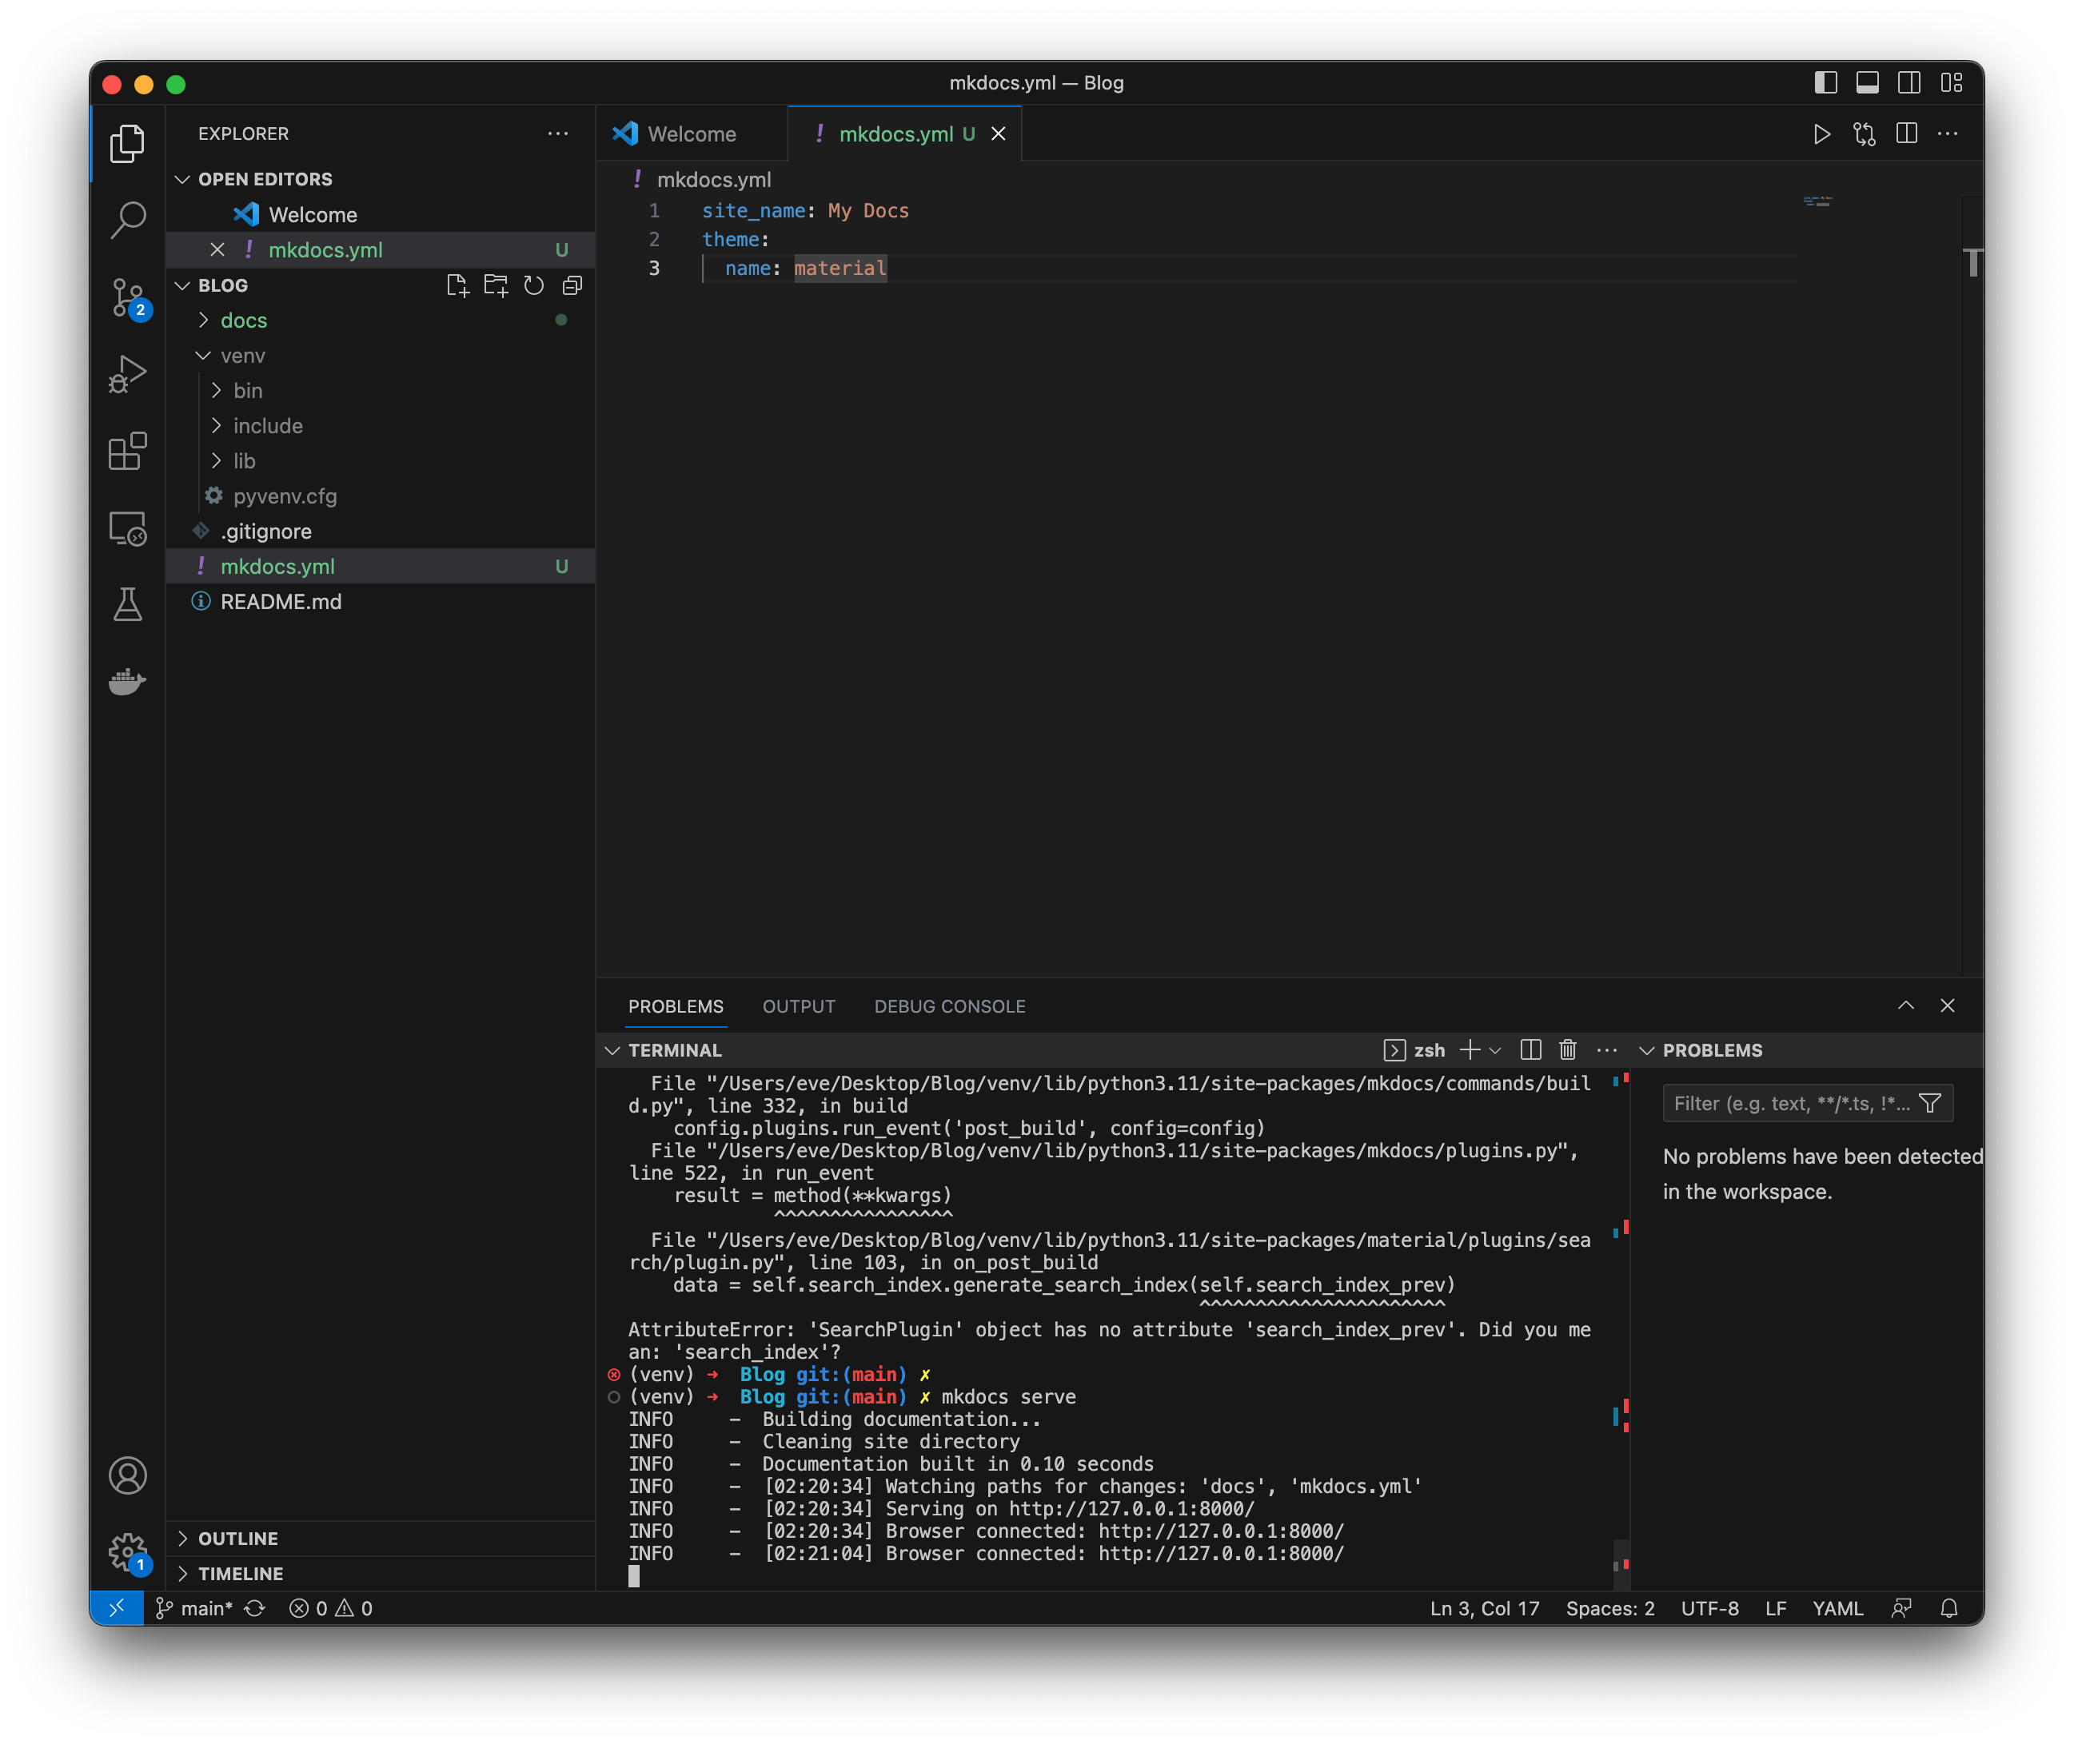The width and height of the screenshot is (2074, 1744).
Task: Toggle the secondary side bar
Action: [1908, 83]
